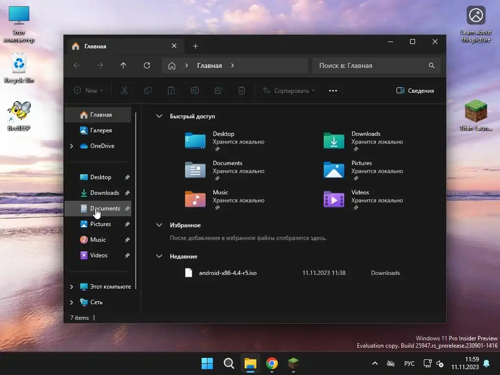
Task: Click the Delete trash icon
Action: tap(242, 90)
